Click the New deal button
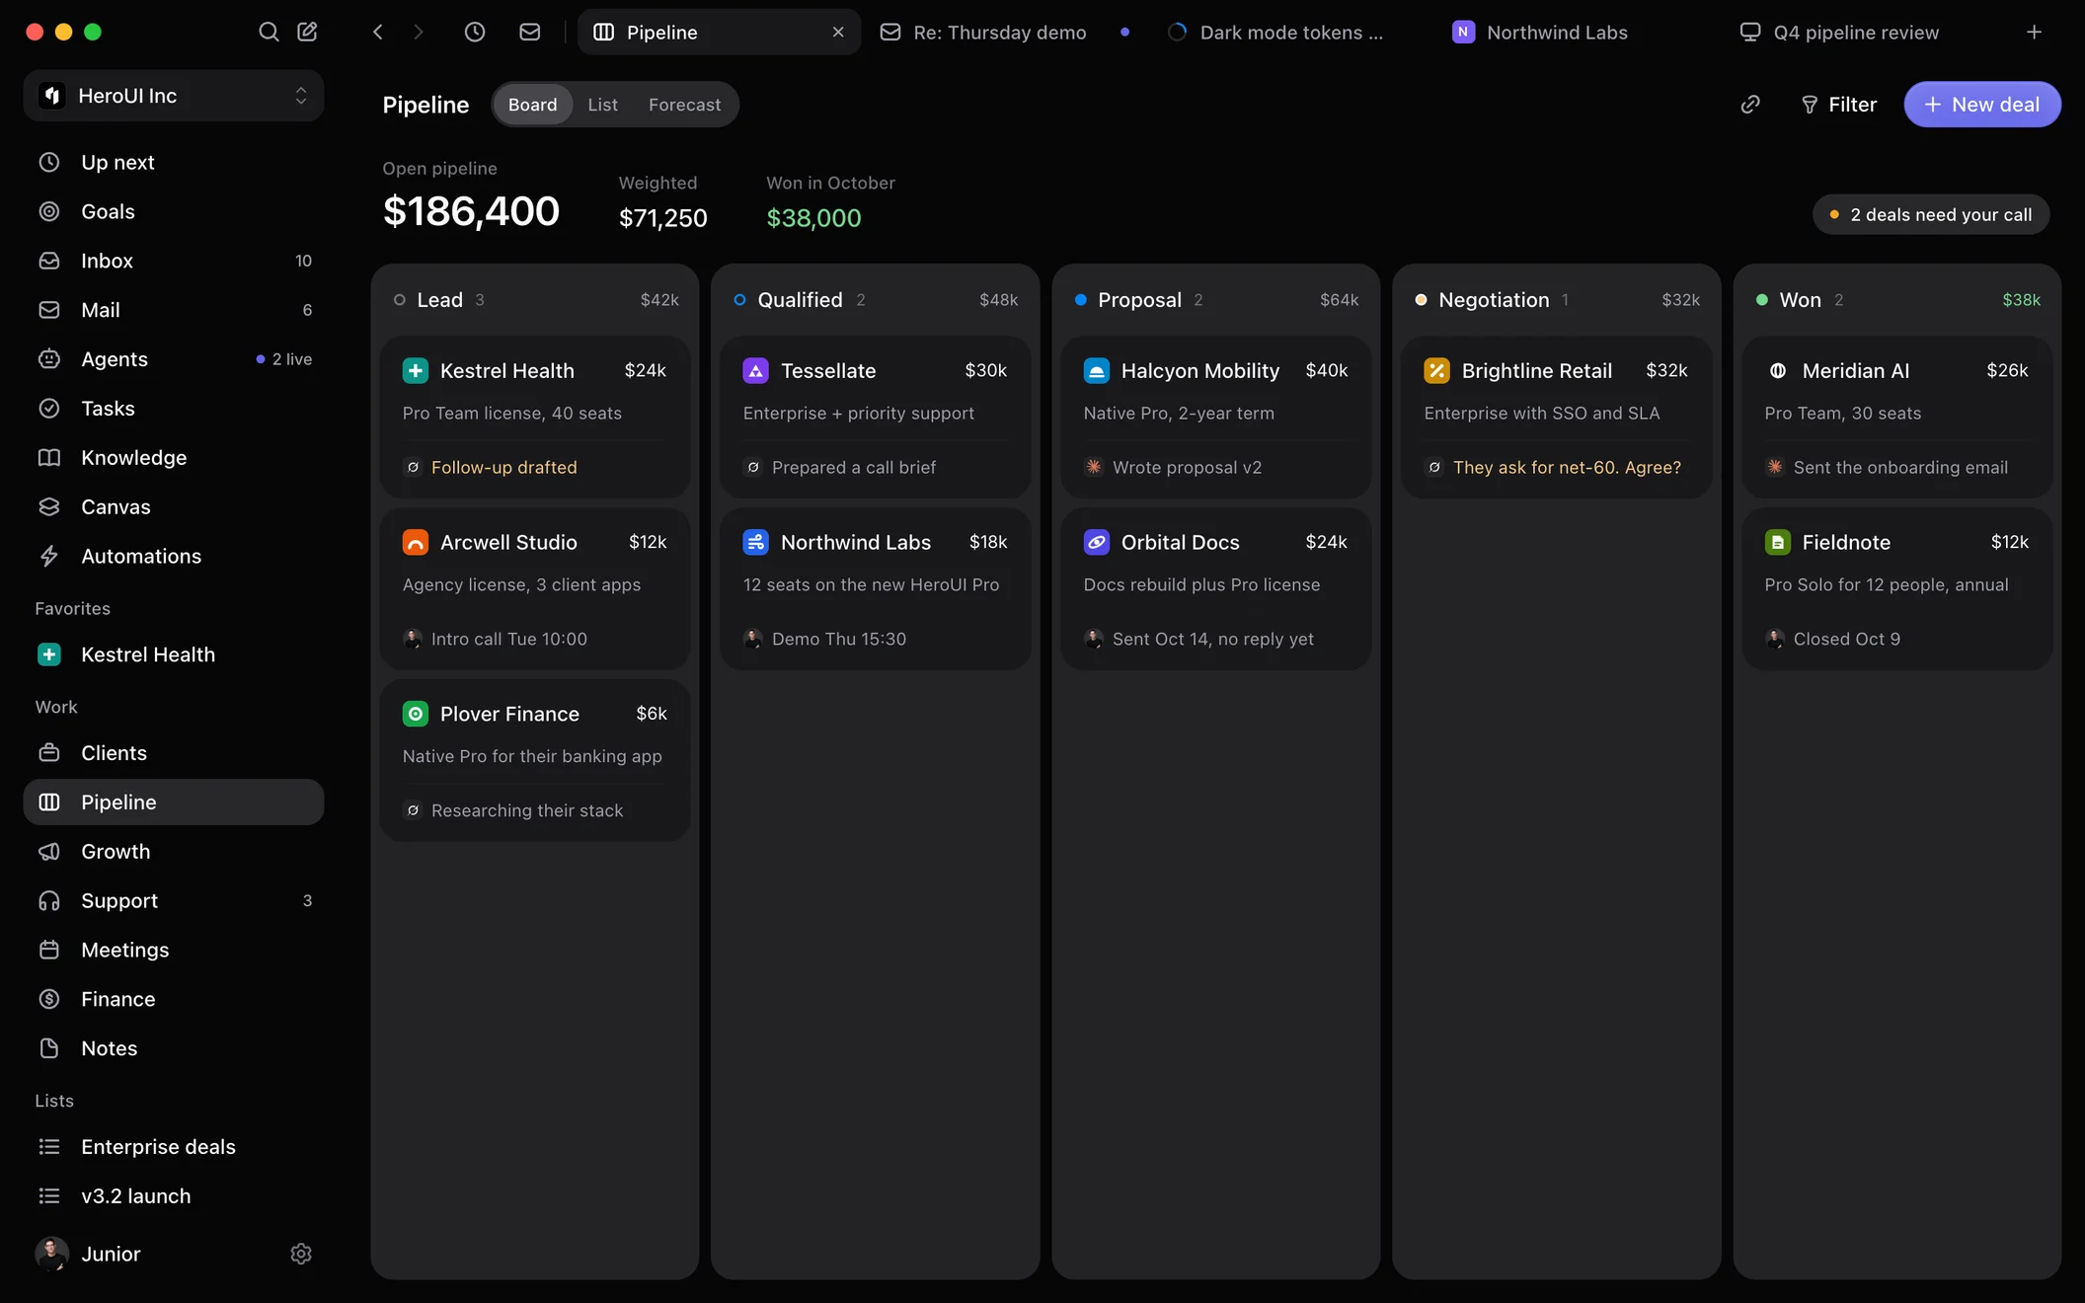 tap(1981, 105)
